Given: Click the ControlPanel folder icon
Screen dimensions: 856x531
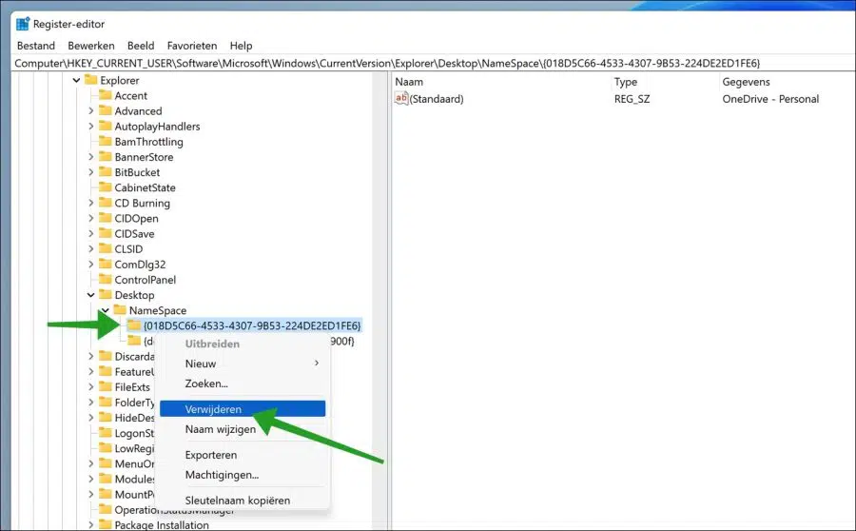Looking at the screenshot, I should point(106,279).
